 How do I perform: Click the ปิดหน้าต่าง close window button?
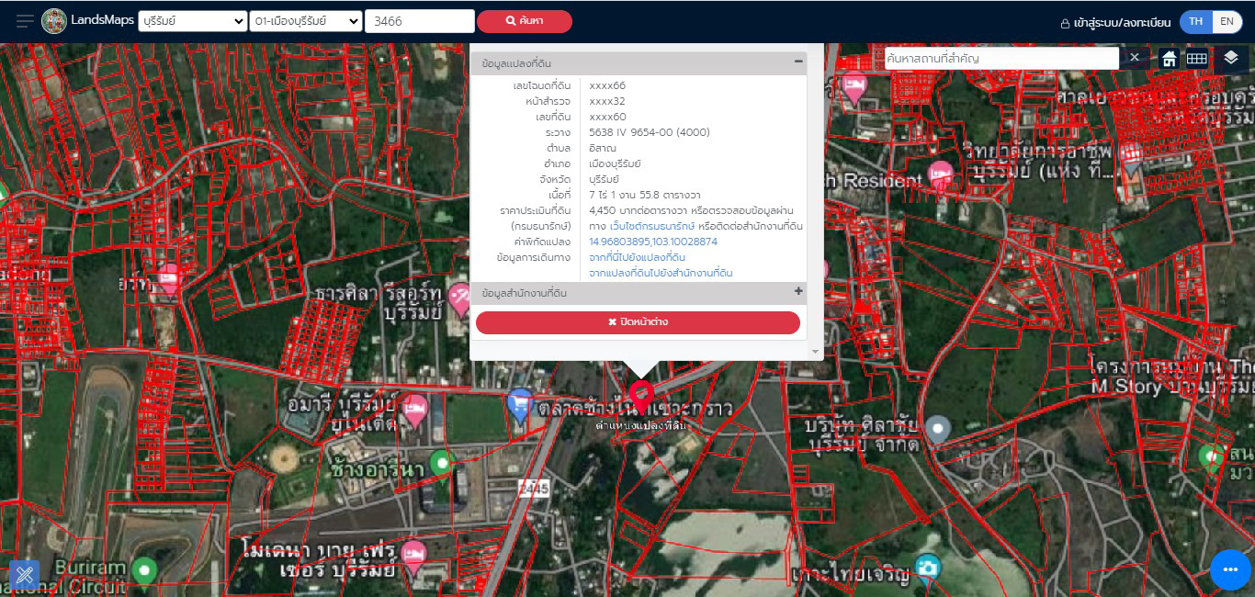pos(638,322)
